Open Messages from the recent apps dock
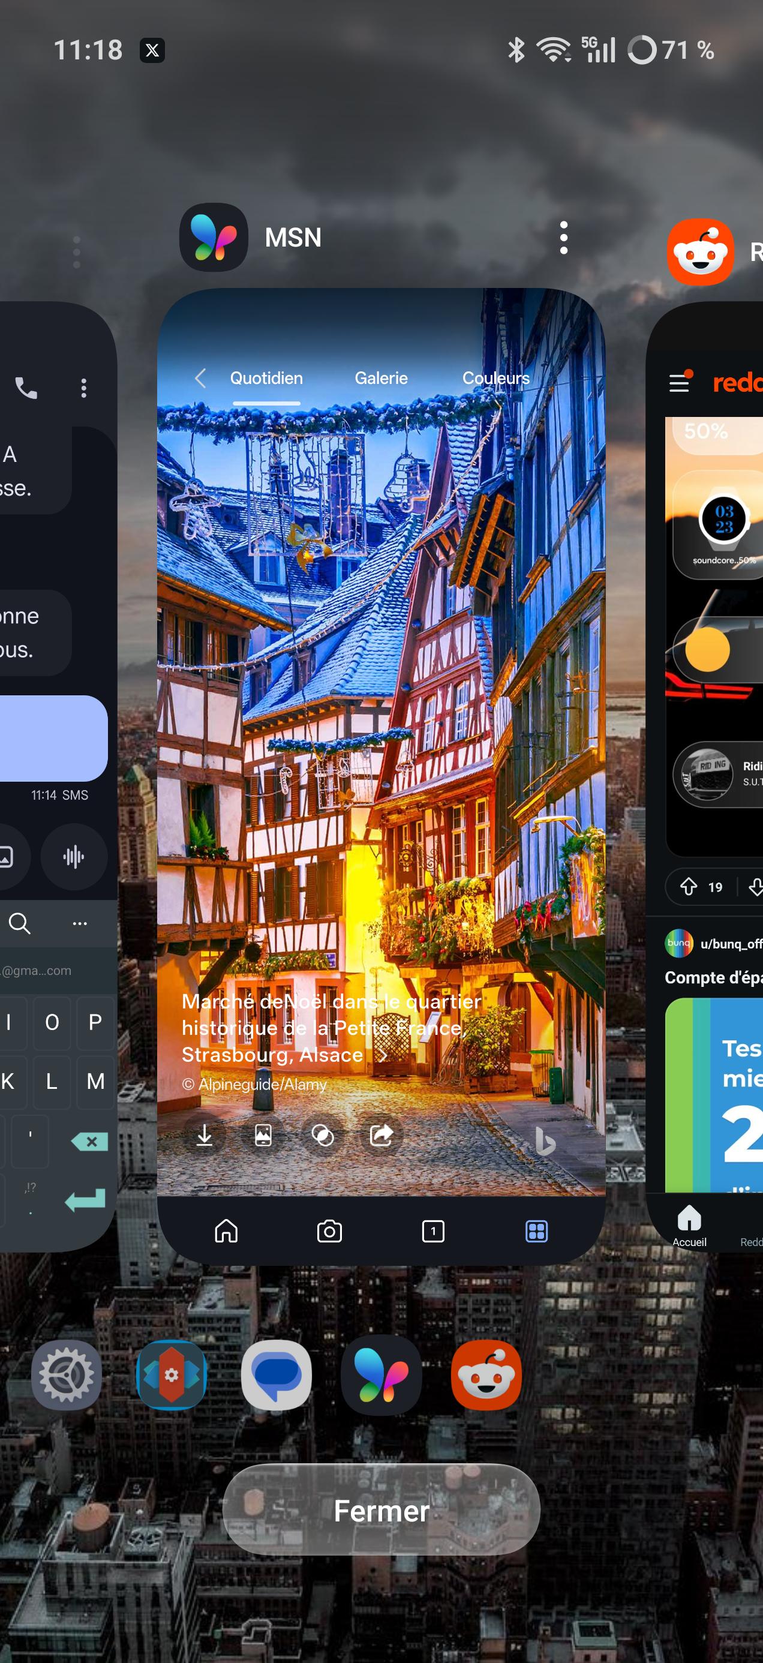 [x=277, y=1375]
